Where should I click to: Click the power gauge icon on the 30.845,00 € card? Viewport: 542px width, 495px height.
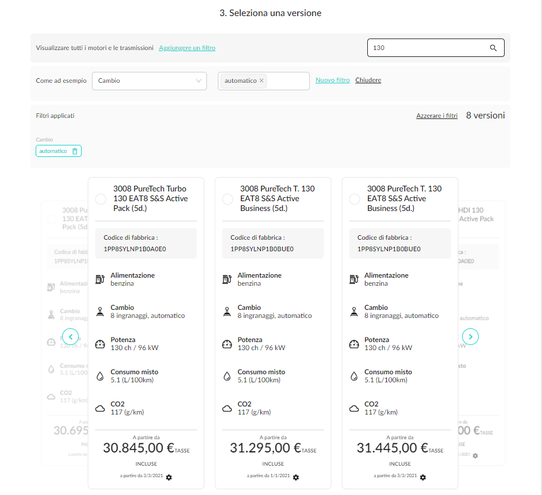(100, 344)
